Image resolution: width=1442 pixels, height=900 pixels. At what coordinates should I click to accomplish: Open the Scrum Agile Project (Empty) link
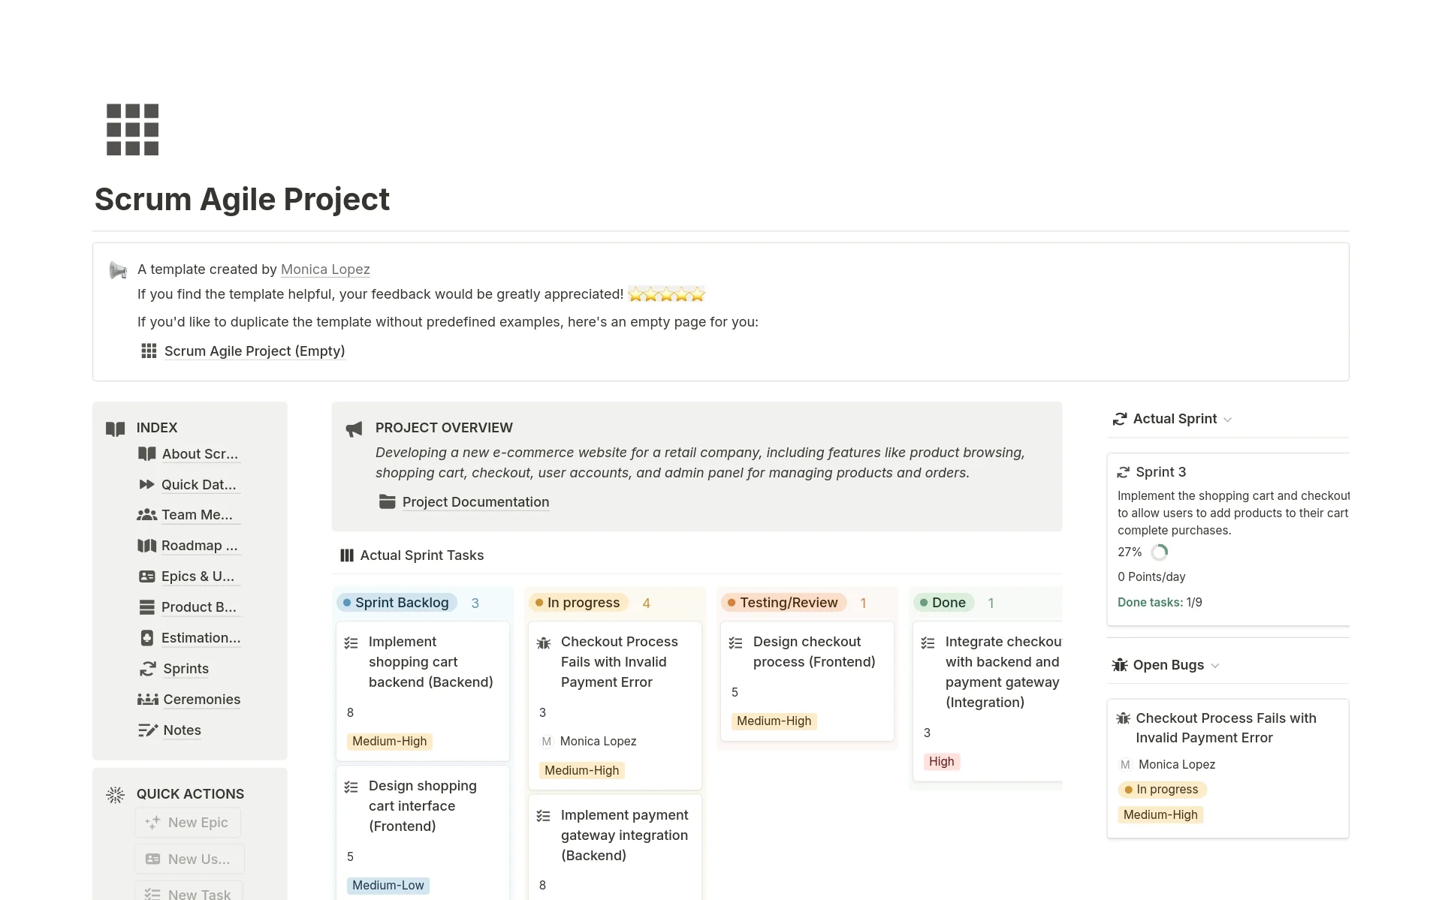click(x=255, y=351)
